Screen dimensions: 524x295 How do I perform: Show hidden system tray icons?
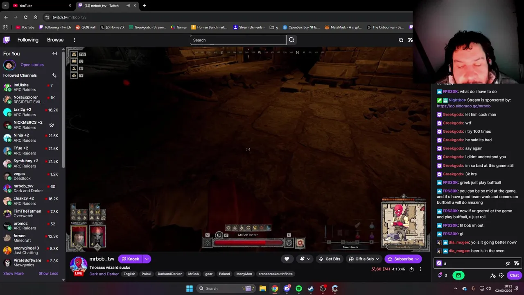[456, 288]
